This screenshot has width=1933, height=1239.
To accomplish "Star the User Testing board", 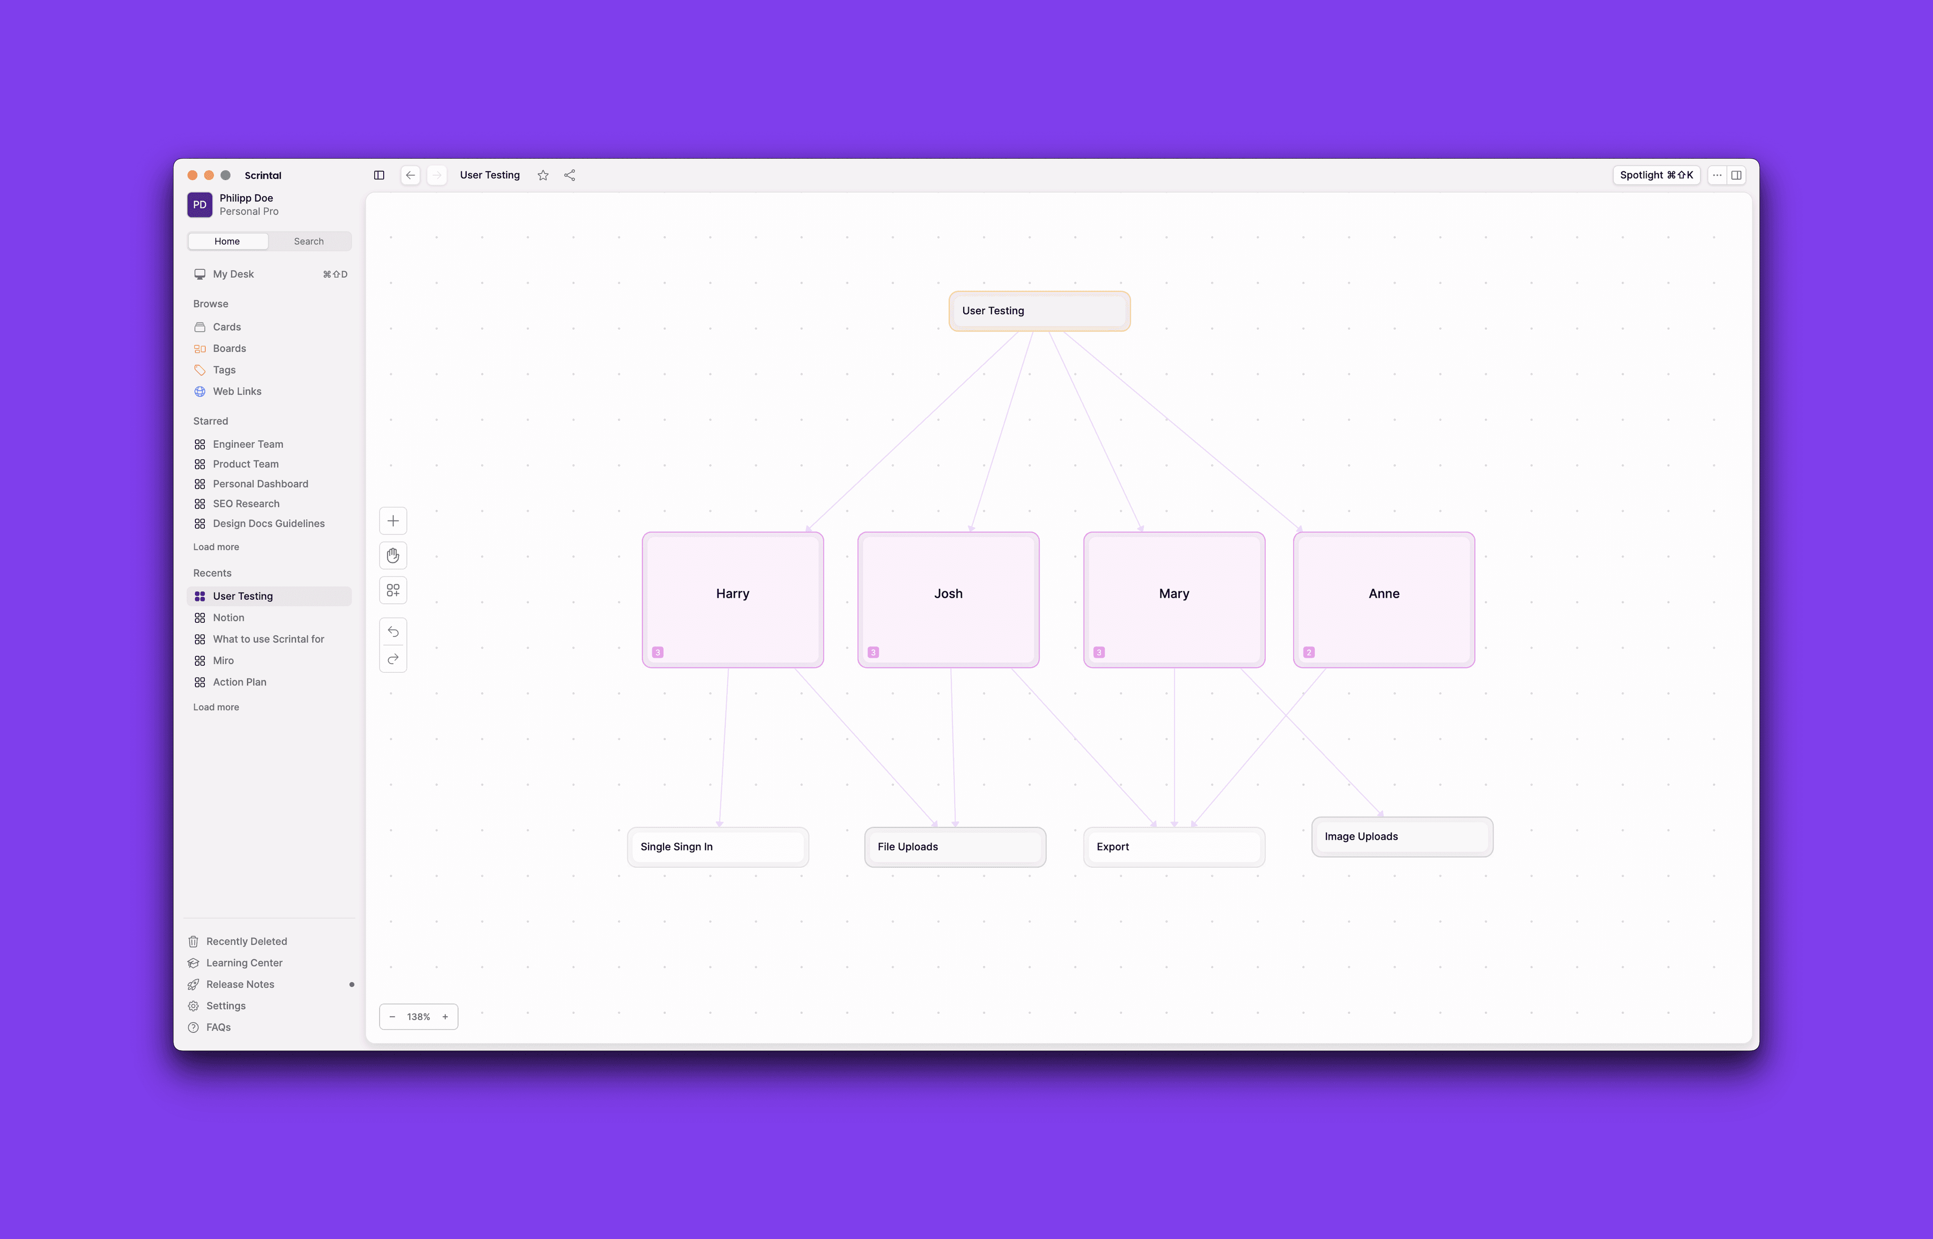I will [x=543, y=176].
